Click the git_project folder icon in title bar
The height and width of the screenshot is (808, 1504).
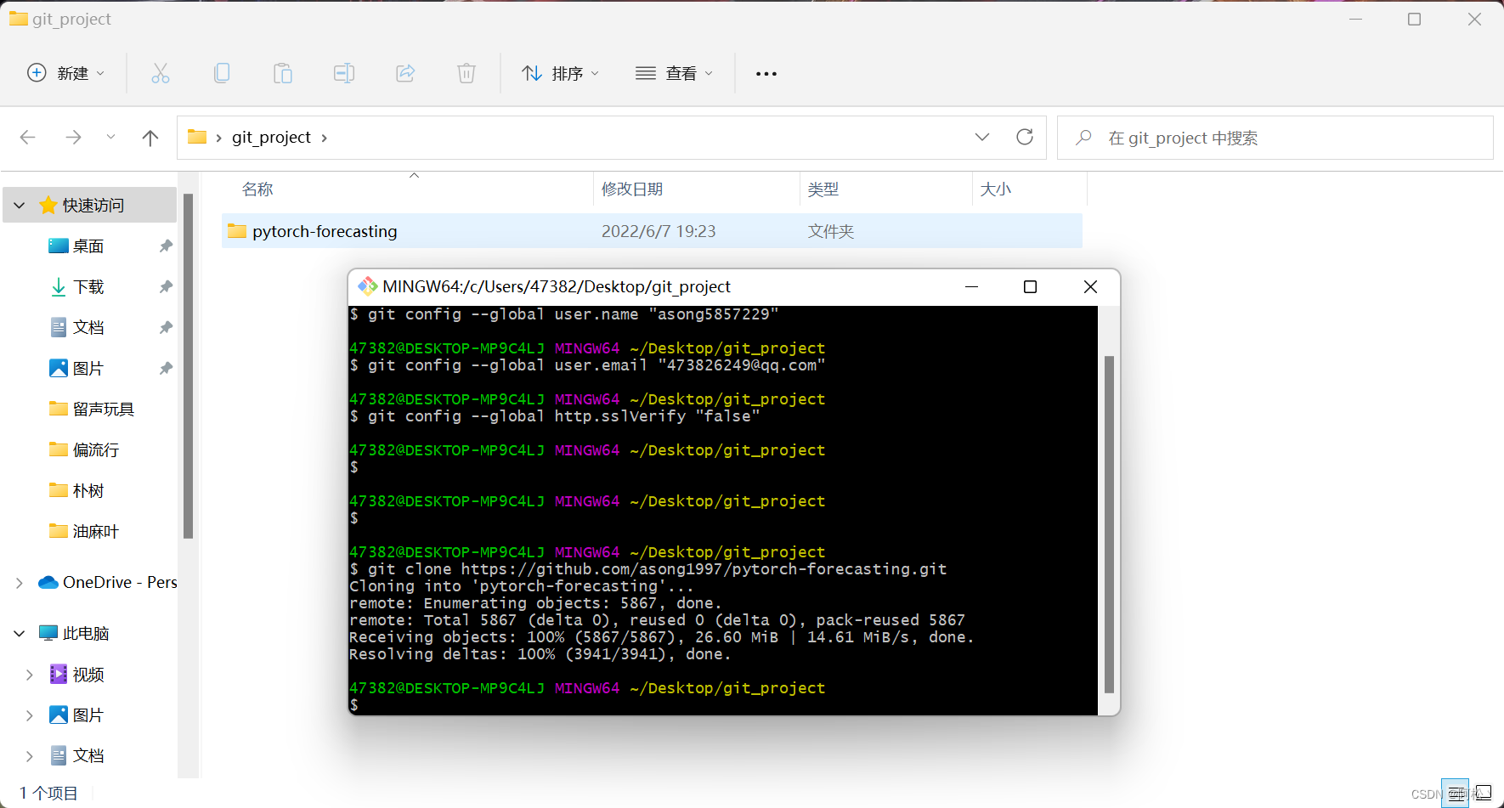[x=19, y=19]
